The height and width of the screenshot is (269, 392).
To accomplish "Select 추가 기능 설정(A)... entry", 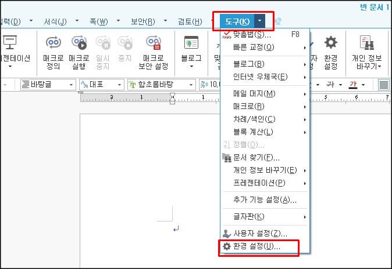I will (x=265, y=199).
